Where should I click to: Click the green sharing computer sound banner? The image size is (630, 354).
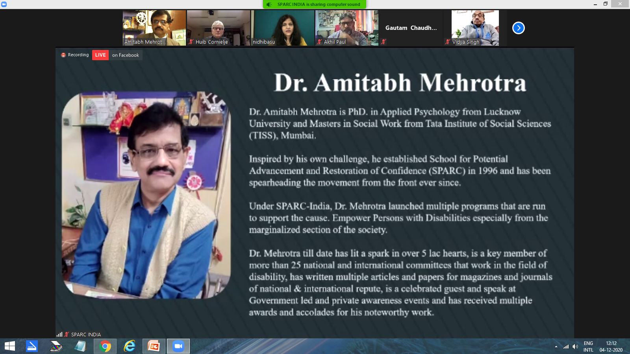(315, 4)
